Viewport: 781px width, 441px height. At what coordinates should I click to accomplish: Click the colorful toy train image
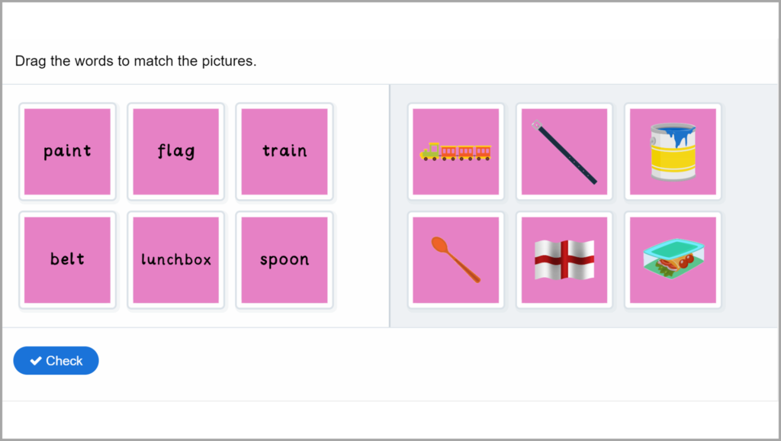coord(455,151)
